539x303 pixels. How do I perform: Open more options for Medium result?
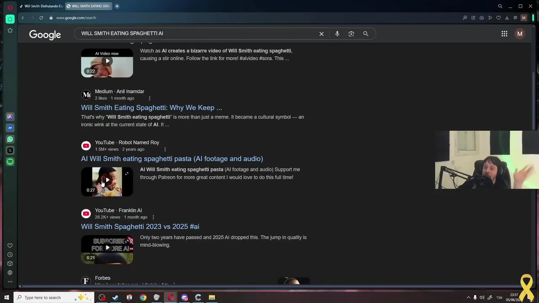pos(149,98)
